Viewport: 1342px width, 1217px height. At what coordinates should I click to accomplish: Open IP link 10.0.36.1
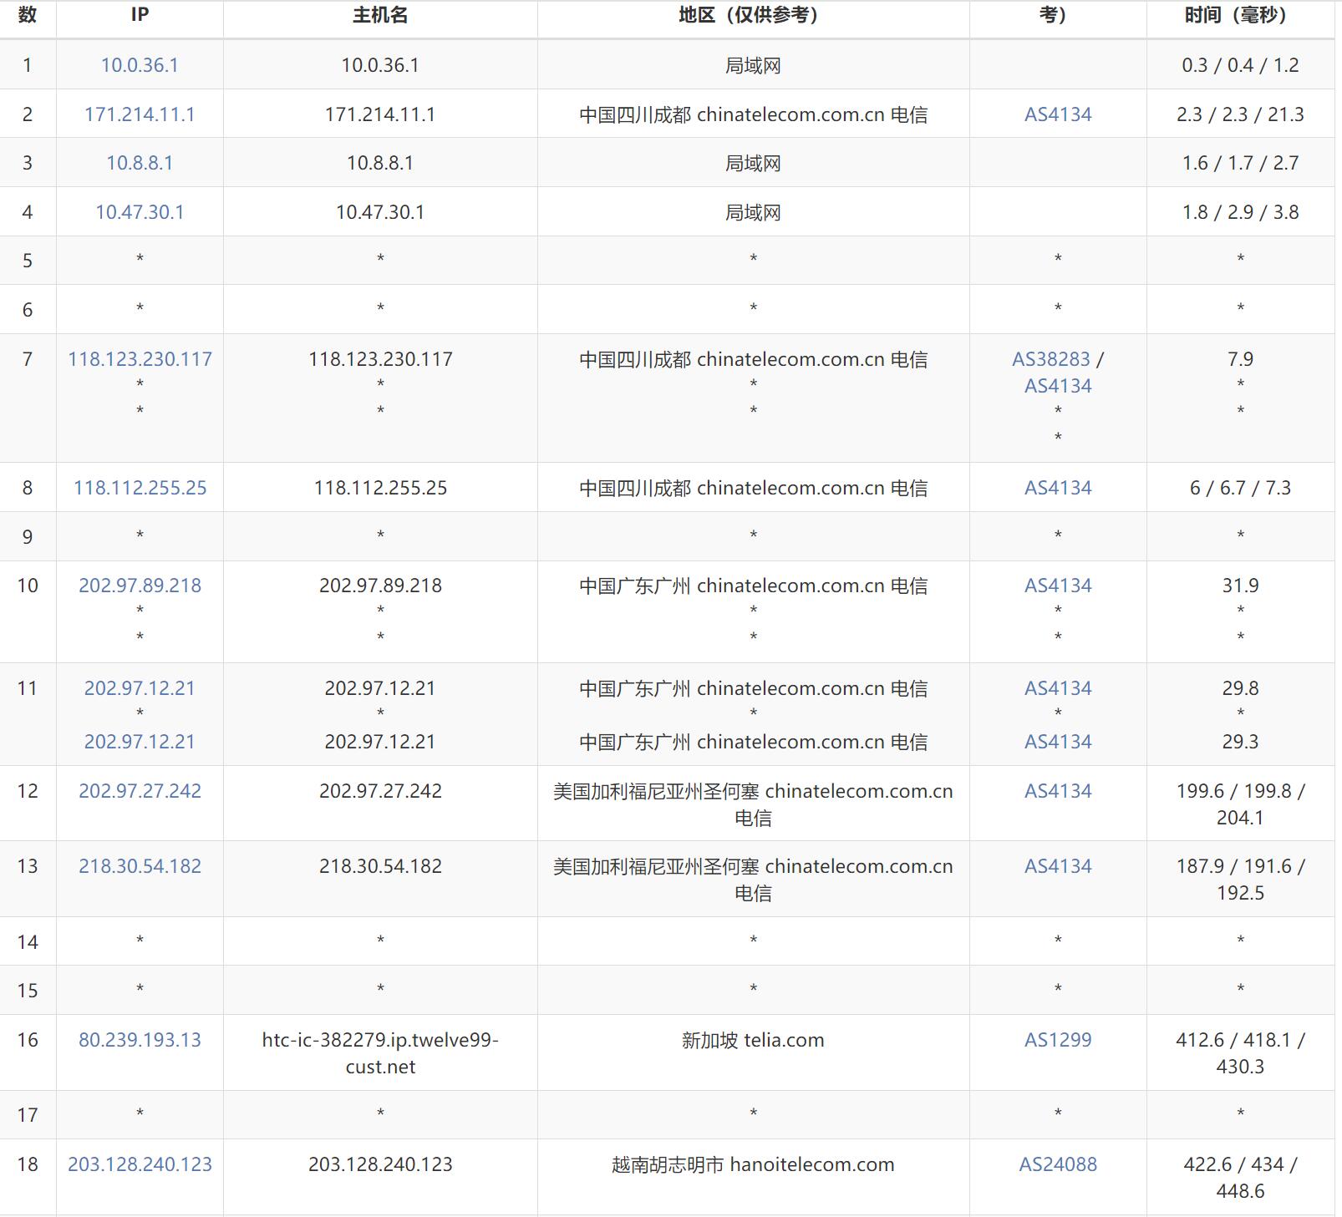point(140,65)
